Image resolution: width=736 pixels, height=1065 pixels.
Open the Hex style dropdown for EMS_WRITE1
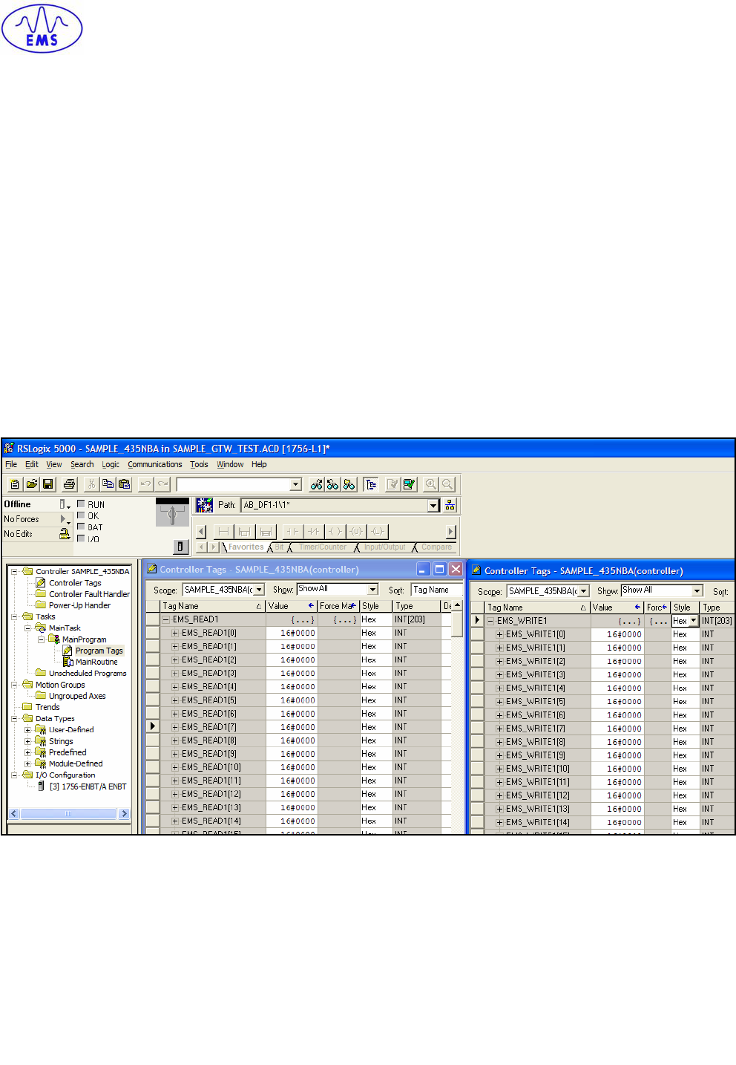[694, 621]
